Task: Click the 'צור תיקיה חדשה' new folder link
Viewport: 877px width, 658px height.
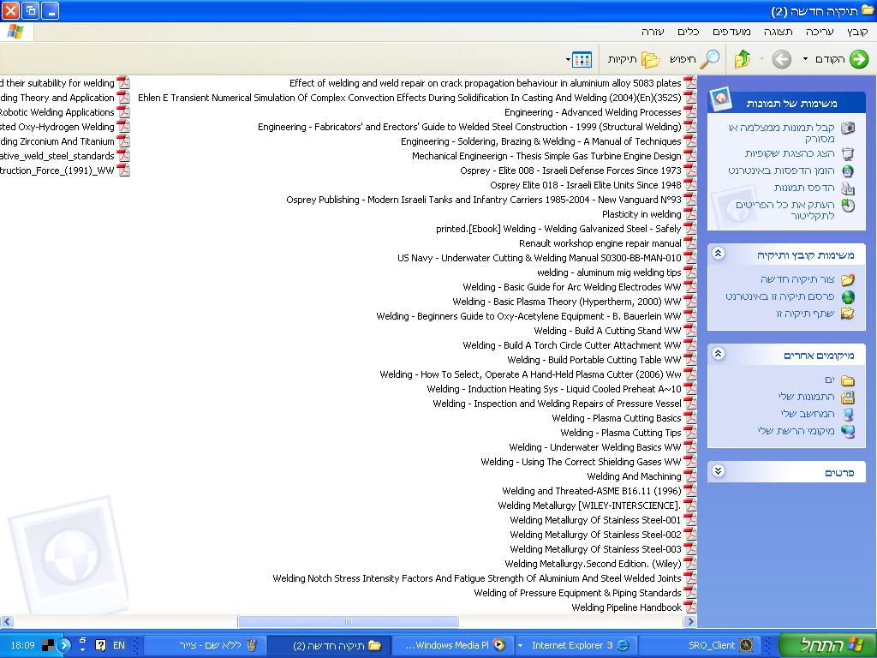Action: (796, 279)
